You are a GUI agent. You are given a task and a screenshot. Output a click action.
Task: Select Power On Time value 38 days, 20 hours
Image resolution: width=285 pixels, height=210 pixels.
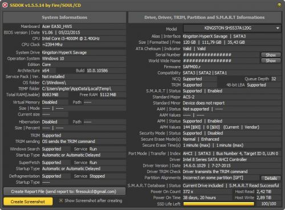click(199, 197)
